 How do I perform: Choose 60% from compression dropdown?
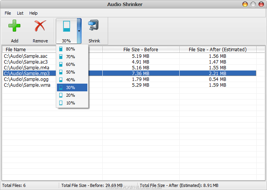[72, 64]
